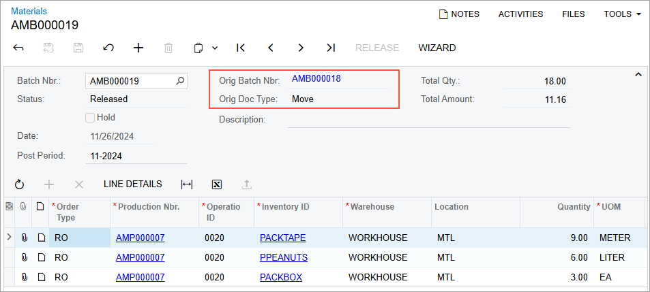Click the Wizard button
This screenshot has height=292, width=650.
coord(437,48)
